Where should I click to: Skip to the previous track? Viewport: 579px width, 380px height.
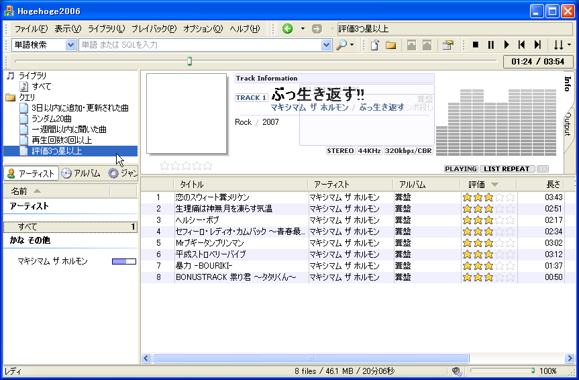[x=522, y=45]
